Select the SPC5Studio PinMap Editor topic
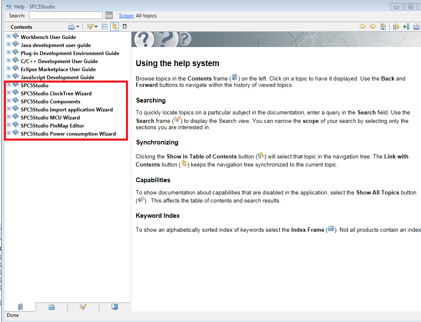This screenshot has width=421, height=322. coord(52,125)
